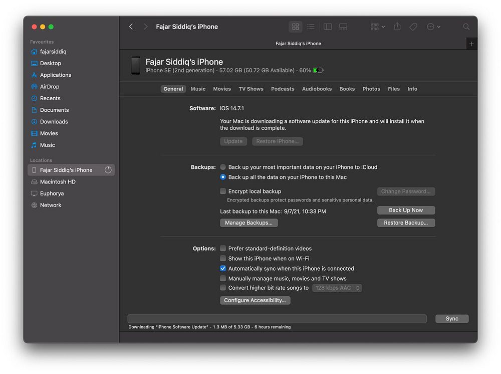
Task: Switch to column view
Action: 328,27
